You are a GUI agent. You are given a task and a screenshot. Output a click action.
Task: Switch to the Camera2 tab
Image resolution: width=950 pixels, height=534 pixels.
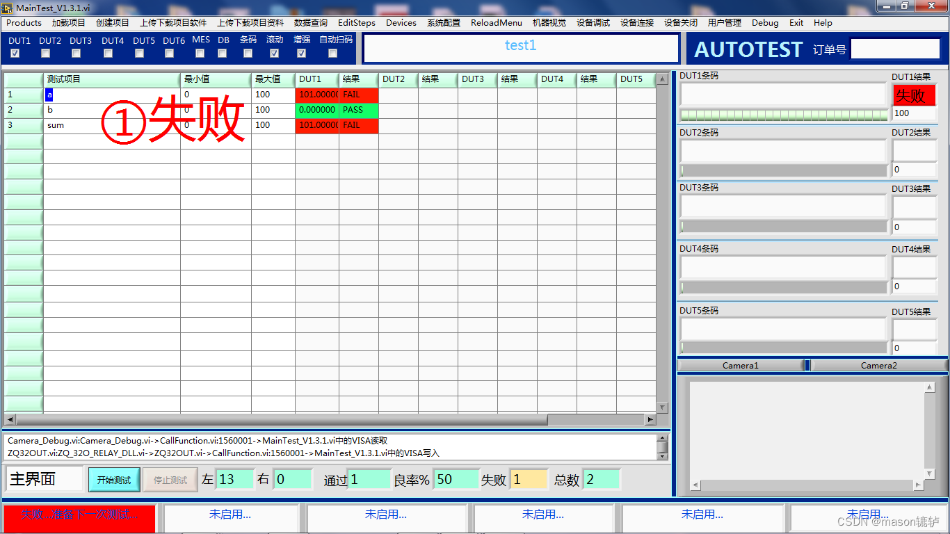879,365
